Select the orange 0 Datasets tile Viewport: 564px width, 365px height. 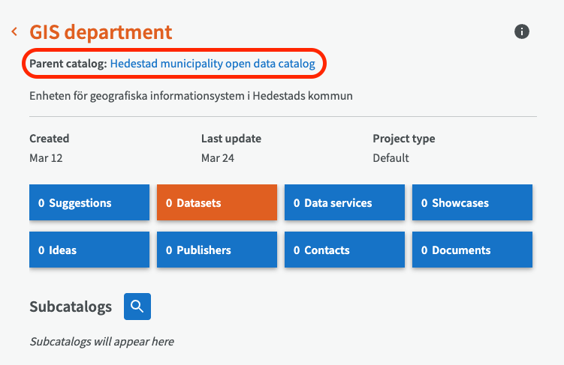coord(217,202)
